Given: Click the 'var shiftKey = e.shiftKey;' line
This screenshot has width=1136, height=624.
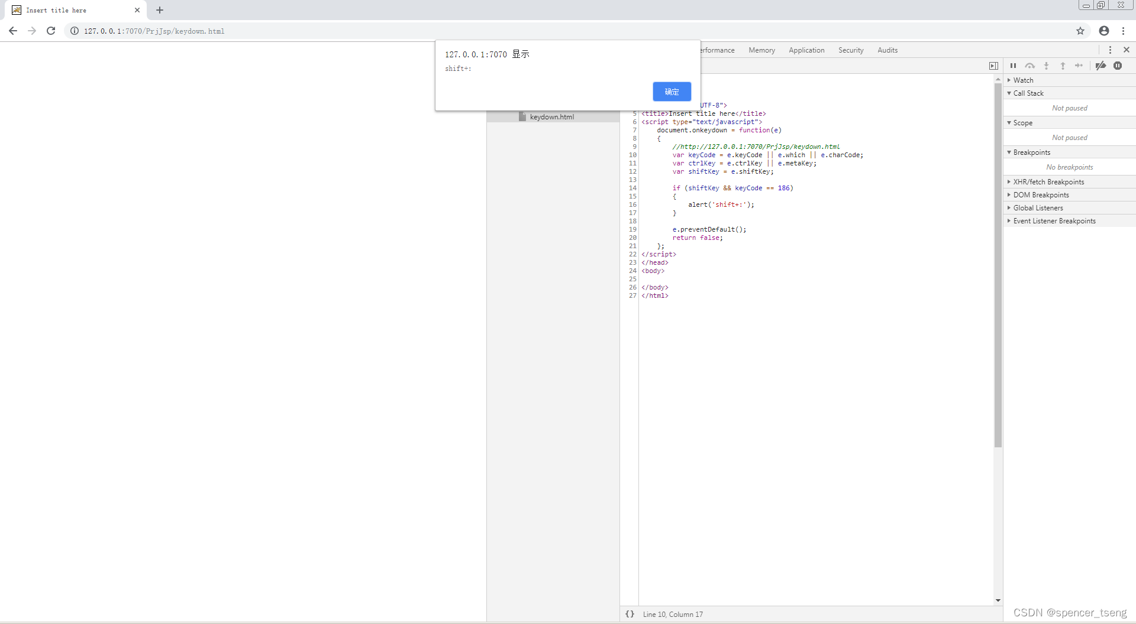Looking at the screenshot, I should click(x=723, y=171).
